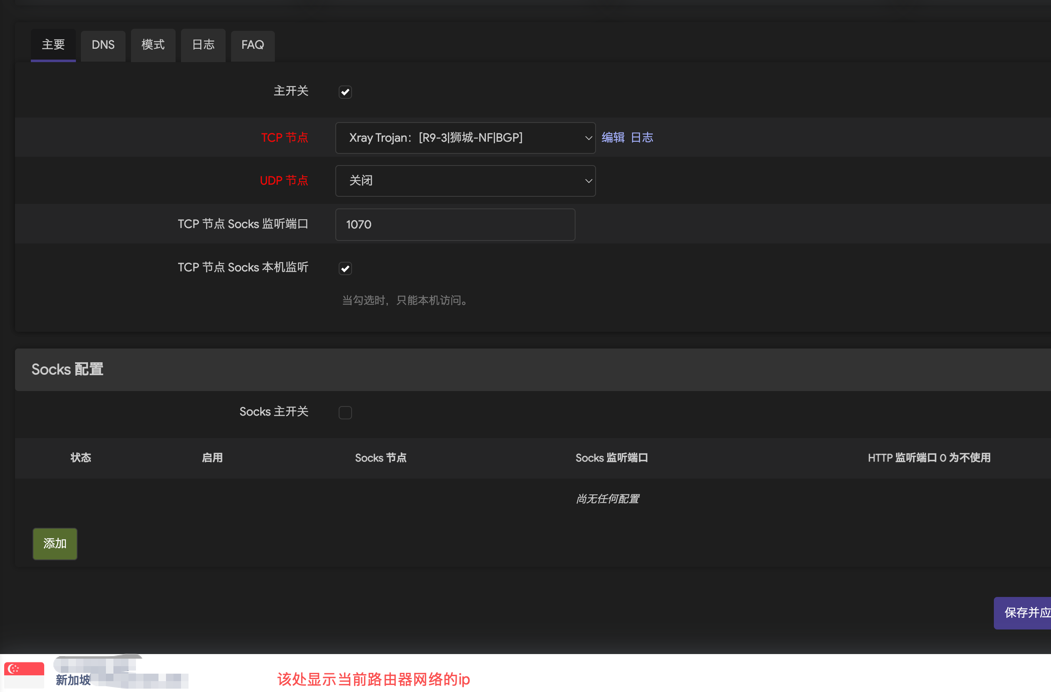
Task: Open the FAQ tab
Action: click(x=252, y=45)
